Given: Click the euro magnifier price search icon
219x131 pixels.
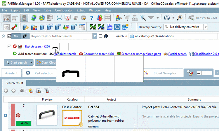Looking at the screenshot, I should [x=180, y=18].
